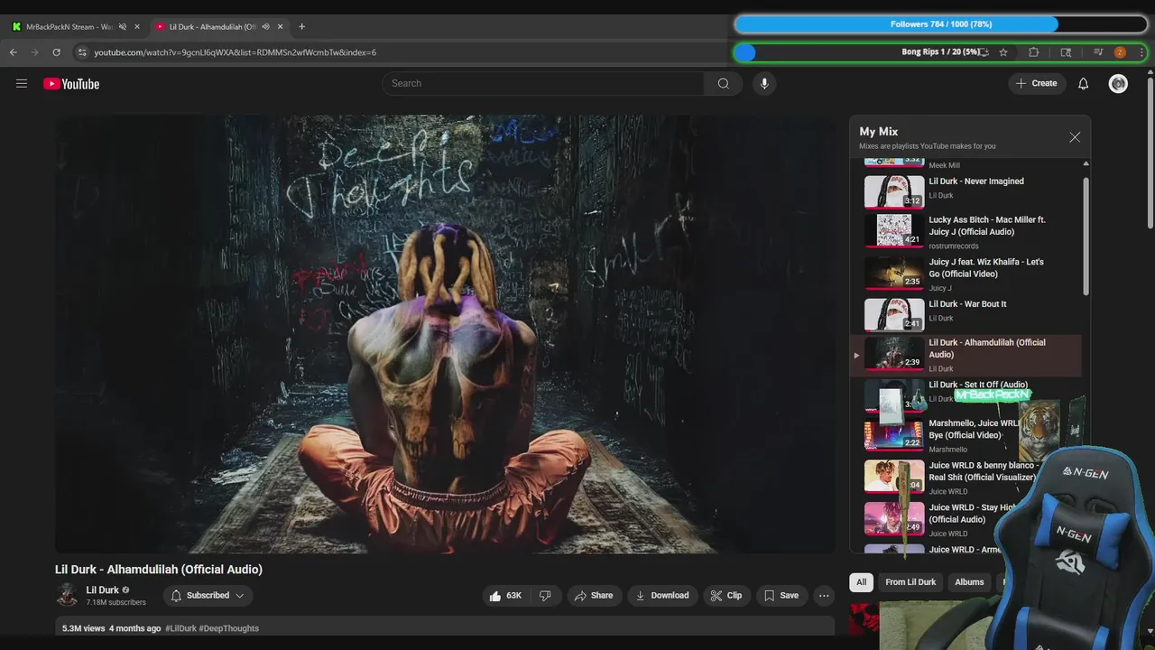The image size is (1155, 650).
Task: Open the YouTube account avatar menu
Action: pyautogui.click(x=1118, y=83)
